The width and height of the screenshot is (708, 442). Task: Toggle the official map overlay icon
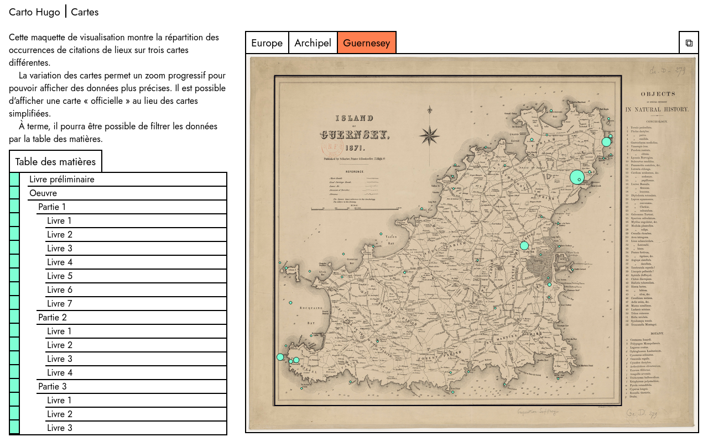coord(689,43)
